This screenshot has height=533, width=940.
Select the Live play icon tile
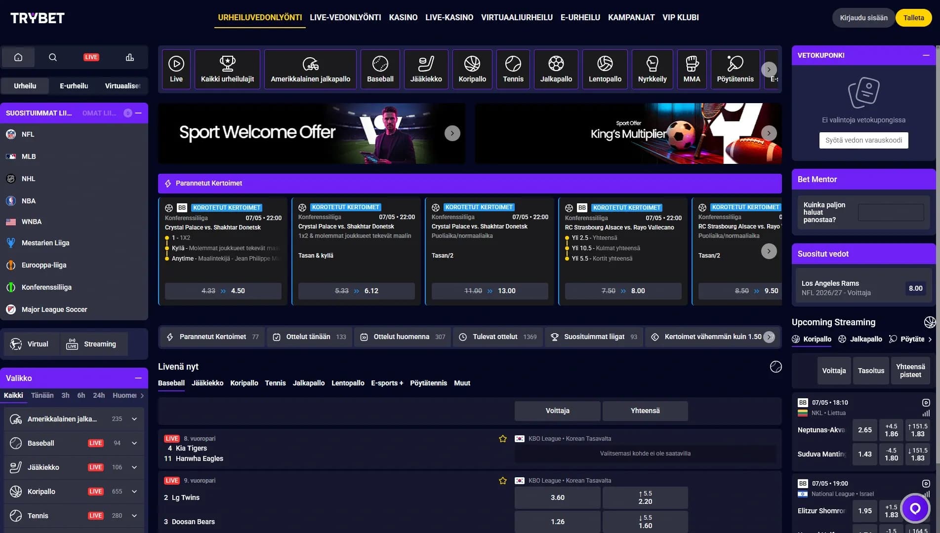(176, 69)
